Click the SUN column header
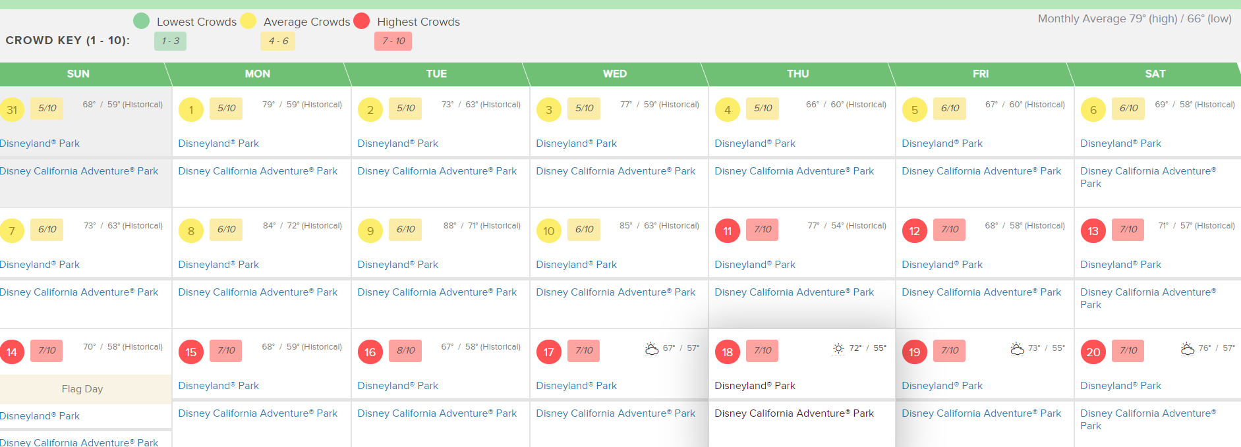 78,74
